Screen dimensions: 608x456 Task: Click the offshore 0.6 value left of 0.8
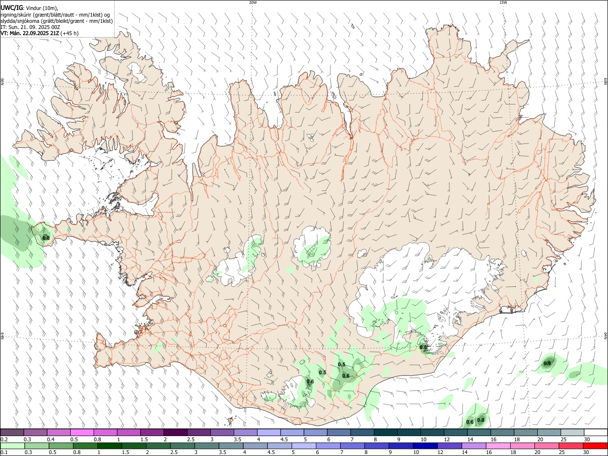(x=470, y=422)
